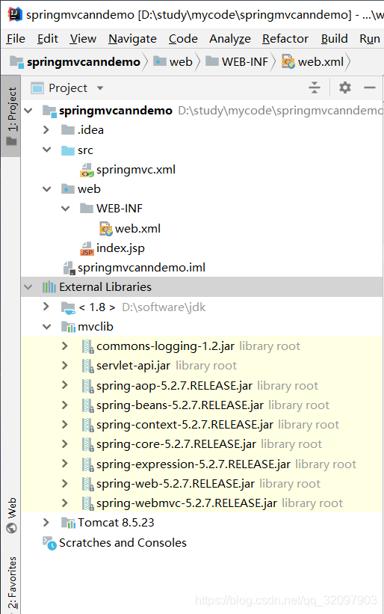Select web.xml in project tree
The width and height of the screenshot is (384, 614).
pos(137,229)
